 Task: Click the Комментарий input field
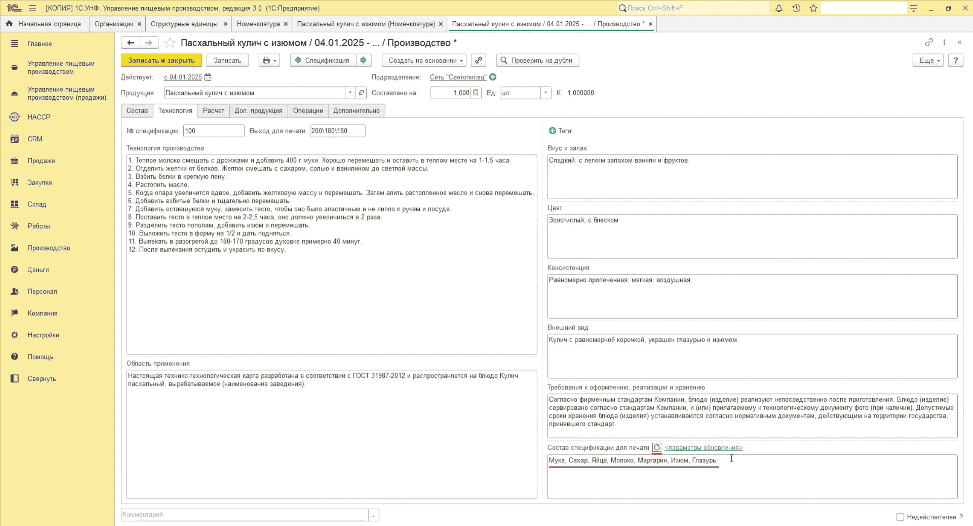[x=244, y=514]
